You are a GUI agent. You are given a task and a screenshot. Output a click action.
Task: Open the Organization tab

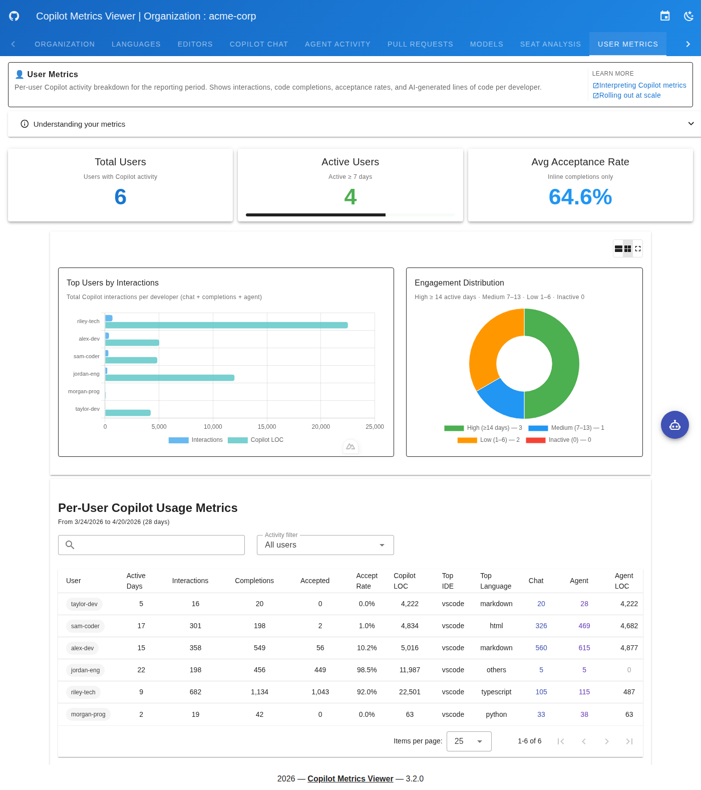pos(65,44)
